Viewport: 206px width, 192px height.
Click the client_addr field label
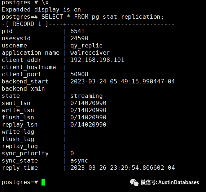[22, 60]
